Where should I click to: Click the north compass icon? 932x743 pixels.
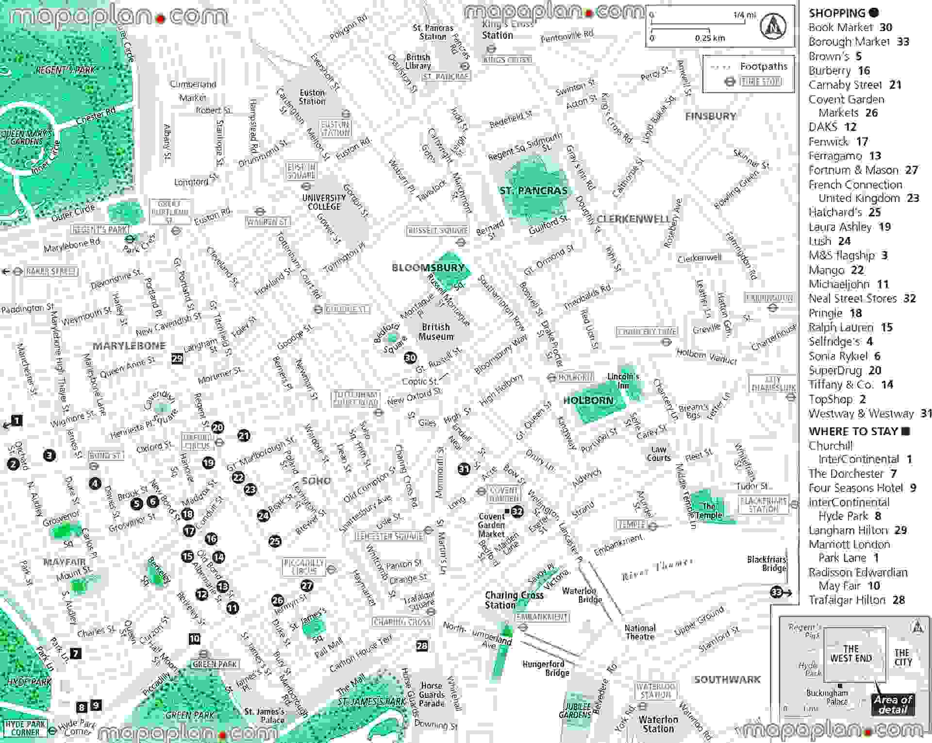click(774, 25)
